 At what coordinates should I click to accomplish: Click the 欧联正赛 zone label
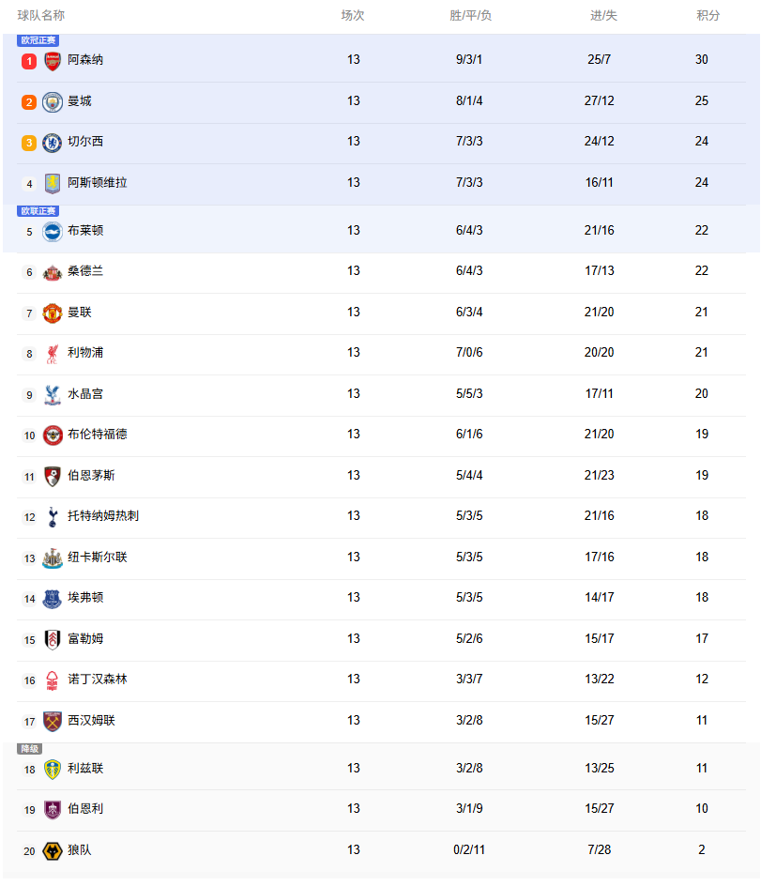(38, 211)
